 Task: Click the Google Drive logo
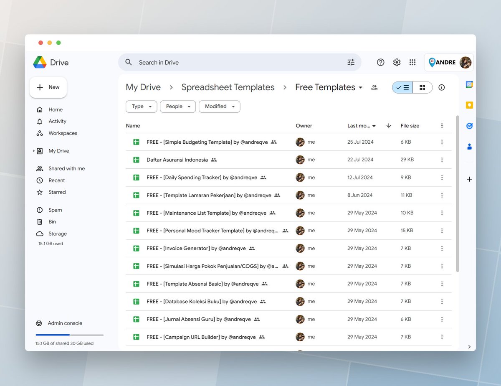[x=40, y=62]
